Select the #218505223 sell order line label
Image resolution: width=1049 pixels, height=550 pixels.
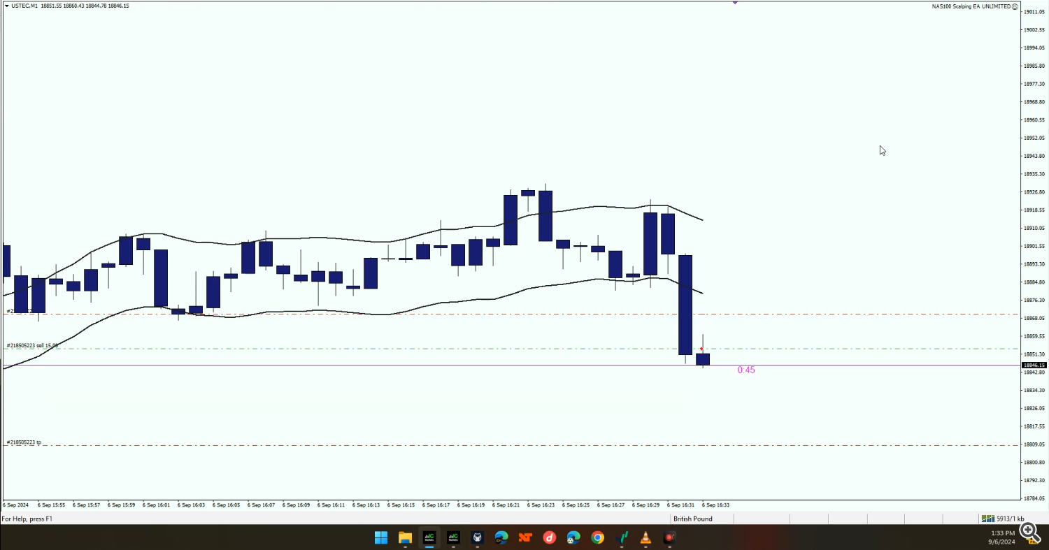pyautogui.click(x=32, y=345)
